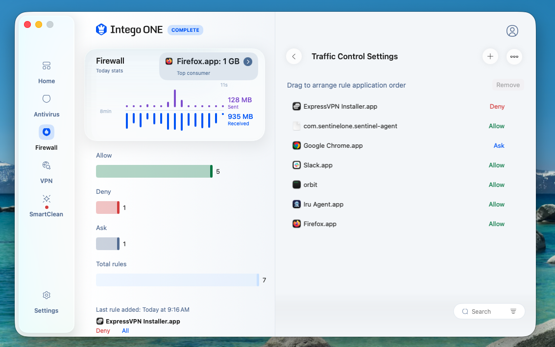Click the Slack.app rule icon

297,165
